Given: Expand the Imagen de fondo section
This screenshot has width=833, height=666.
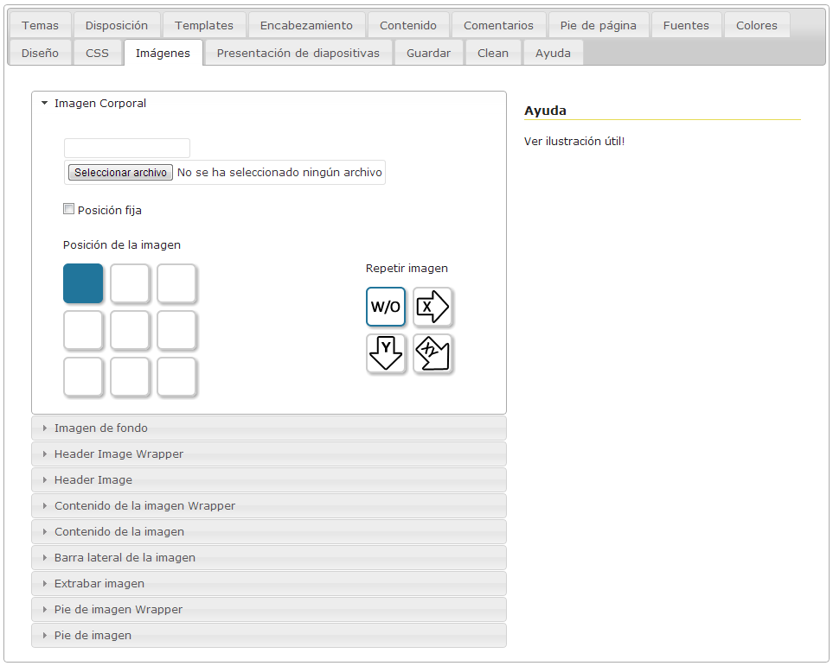Looking at the screenshot, I should point(269,428).
